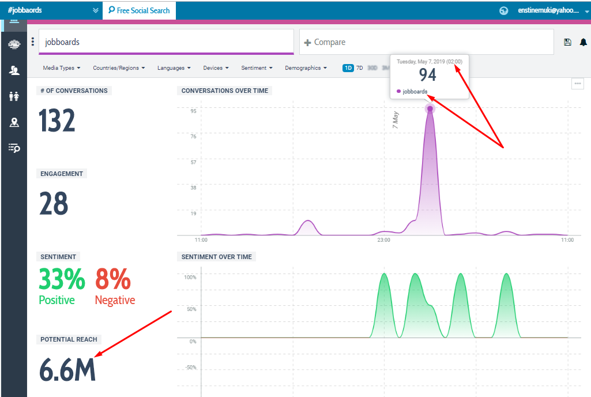Expand the #jobbaords topic switcher

(95, 10)
